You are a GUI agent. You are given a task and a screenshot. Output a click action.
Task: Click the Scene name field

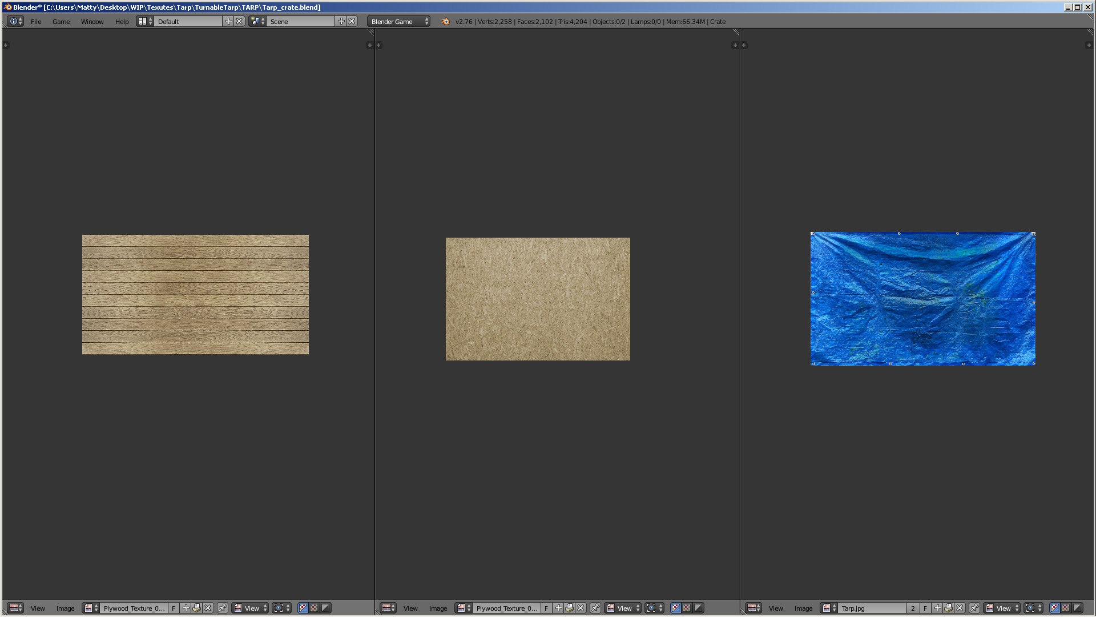[300, 22]
